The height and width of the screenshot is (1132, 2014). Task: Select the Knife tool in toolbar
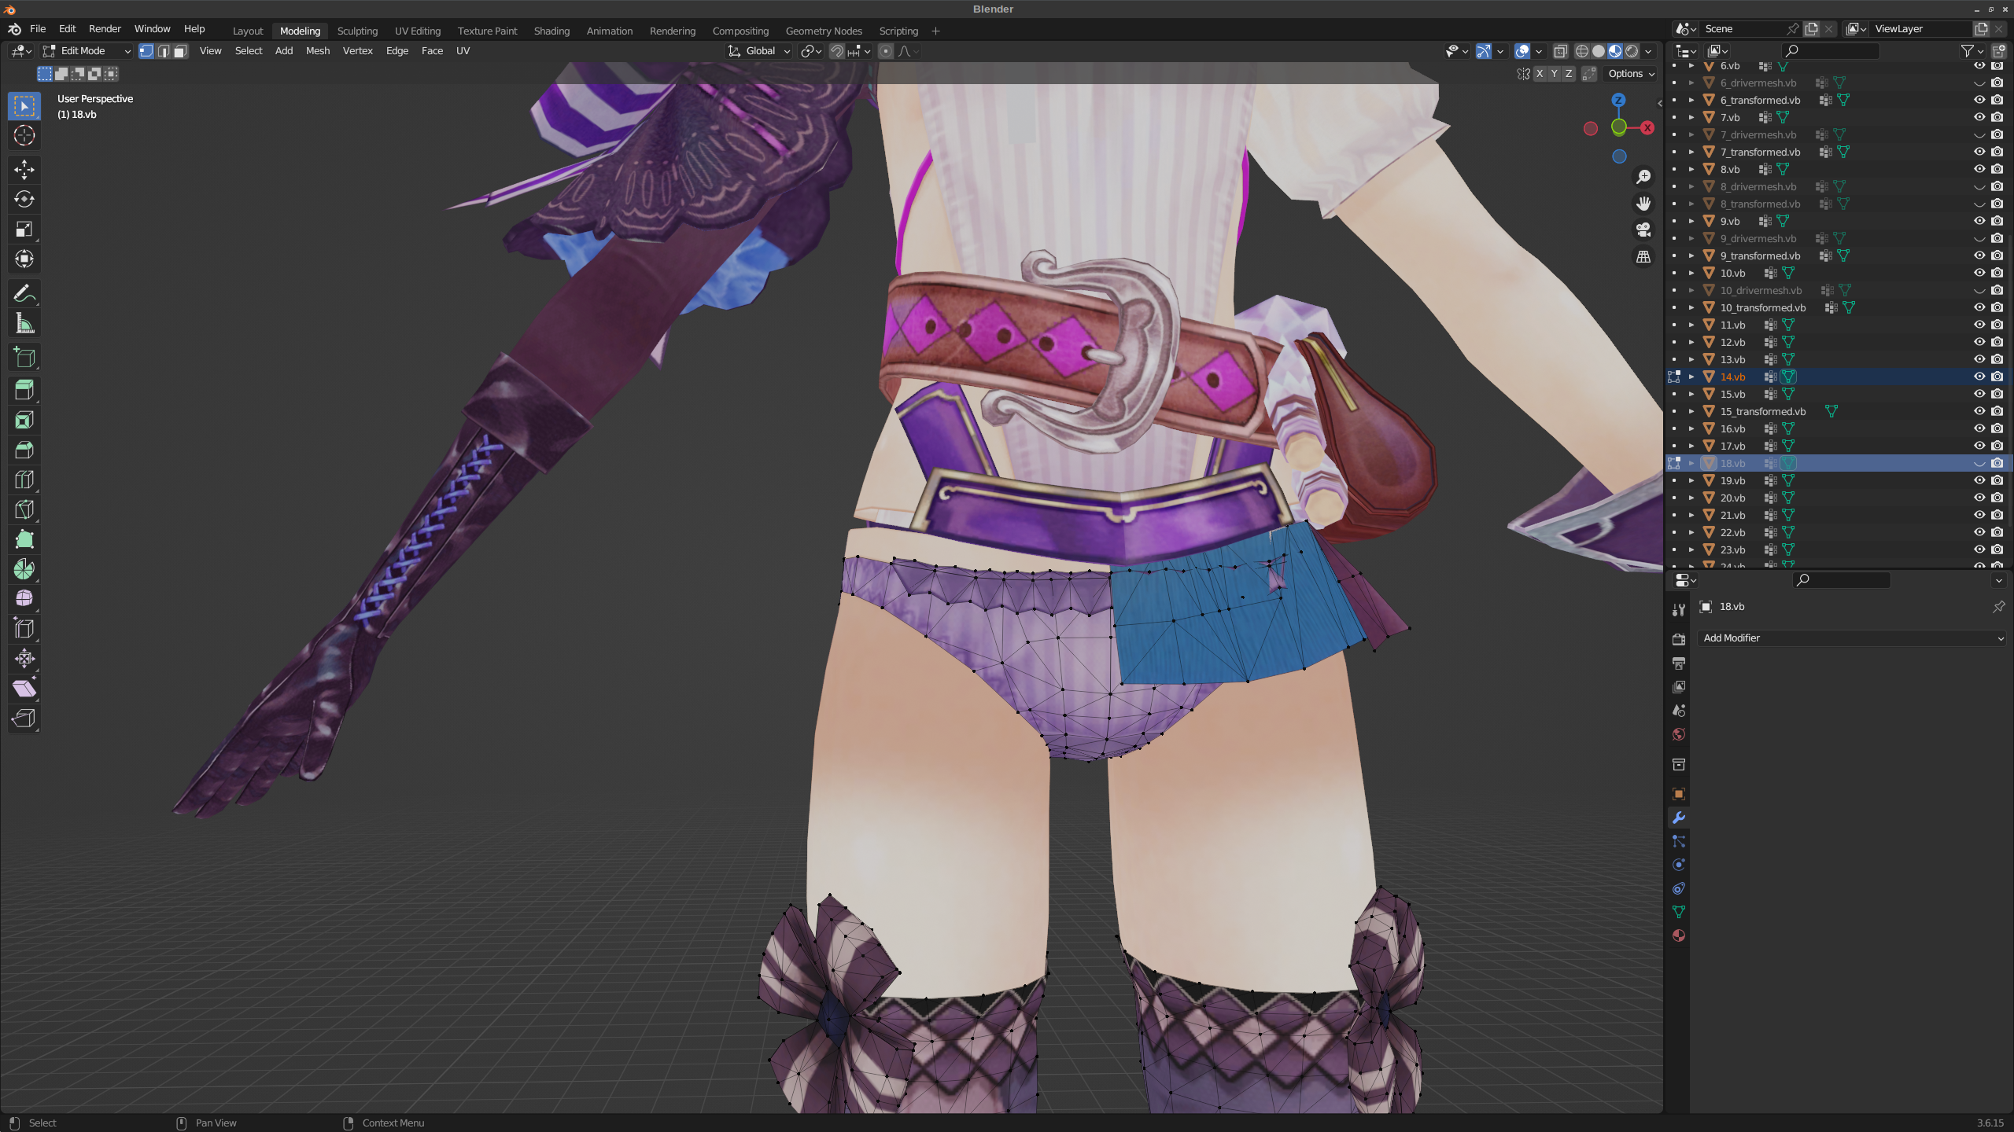[x=24, y=509]
